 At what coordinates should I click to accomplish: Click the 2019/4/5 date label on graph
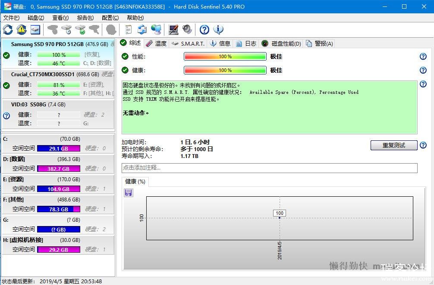pos(280,251)
